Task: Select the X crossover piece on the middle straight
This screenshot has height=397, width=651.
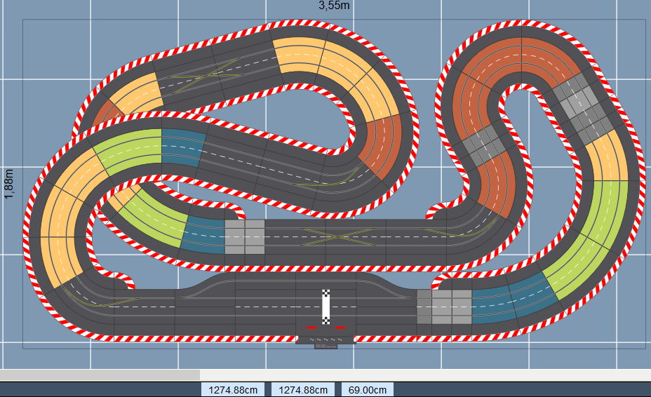Action: 337,236
